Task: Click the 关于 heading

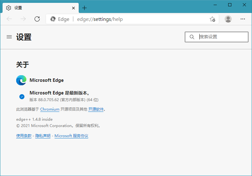Action: [23, 65]
